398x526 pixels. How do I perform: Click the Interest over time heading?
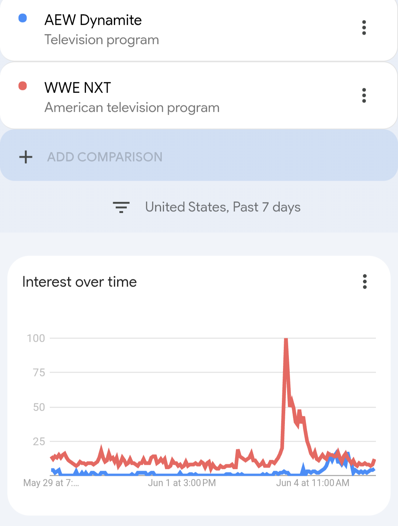80,282
